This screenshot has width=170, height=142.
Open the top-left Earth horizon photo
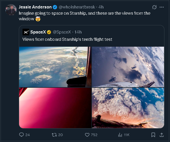pyautogui.click(x=55, y=67)
